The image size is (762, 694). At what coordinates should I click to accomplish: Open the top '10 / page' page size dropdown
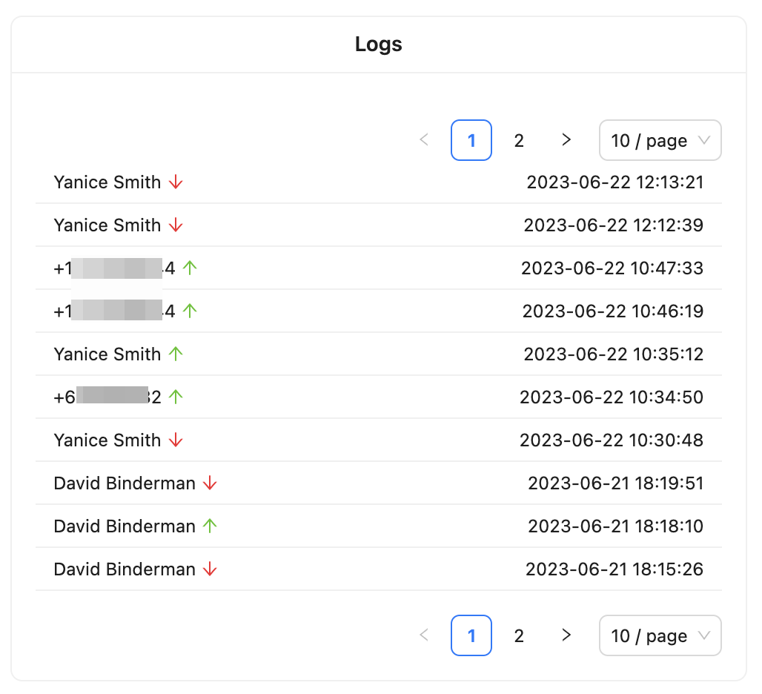point(660,140)
